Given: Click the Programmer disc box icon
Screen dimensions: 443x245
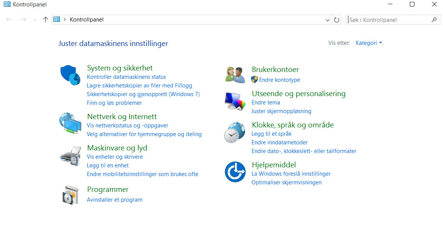Looking at the screenshot, I should (71, 195).
